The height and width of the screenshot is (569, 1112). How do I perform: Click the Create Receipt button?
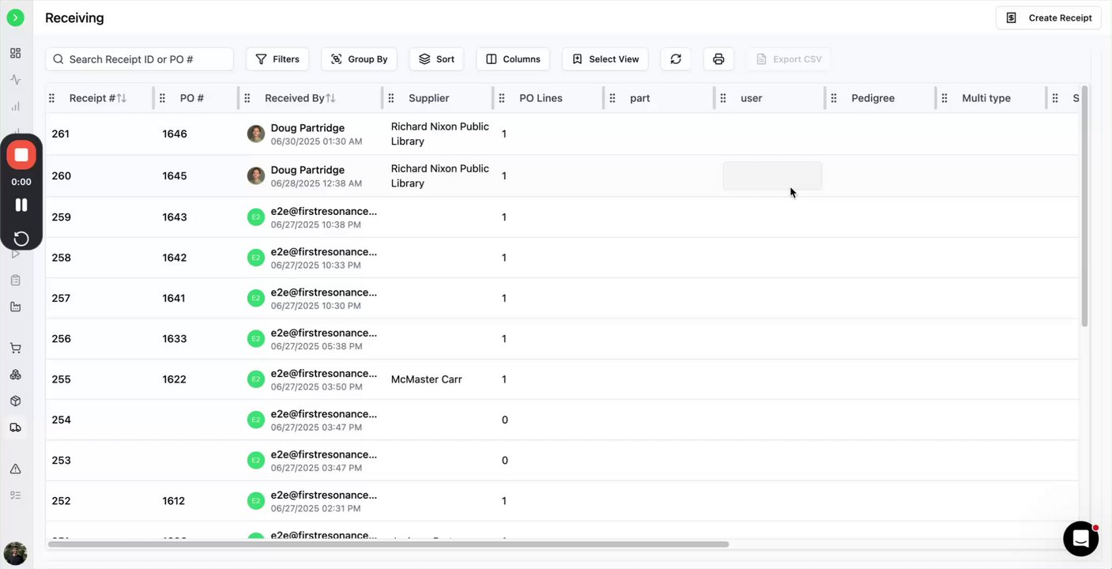[1048, 18]
